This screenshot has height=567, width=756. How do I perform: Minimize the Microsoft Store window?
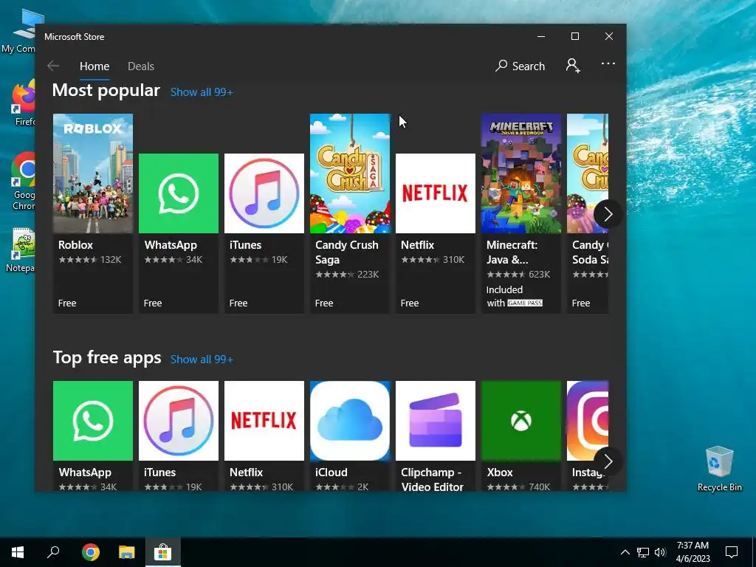click(541, 37)
